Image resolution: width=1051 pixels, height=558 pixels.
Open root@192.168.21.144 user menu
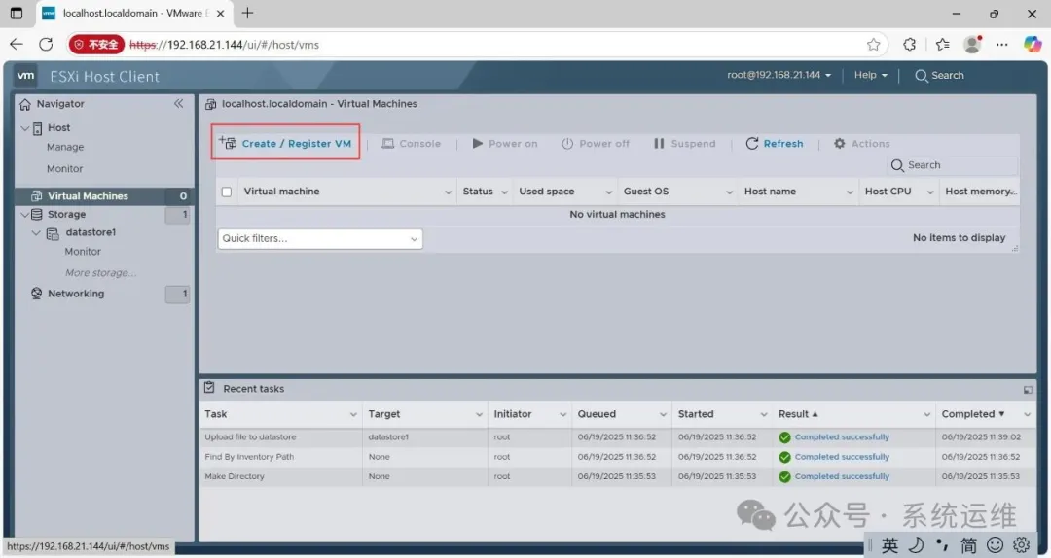coord(779,75)
